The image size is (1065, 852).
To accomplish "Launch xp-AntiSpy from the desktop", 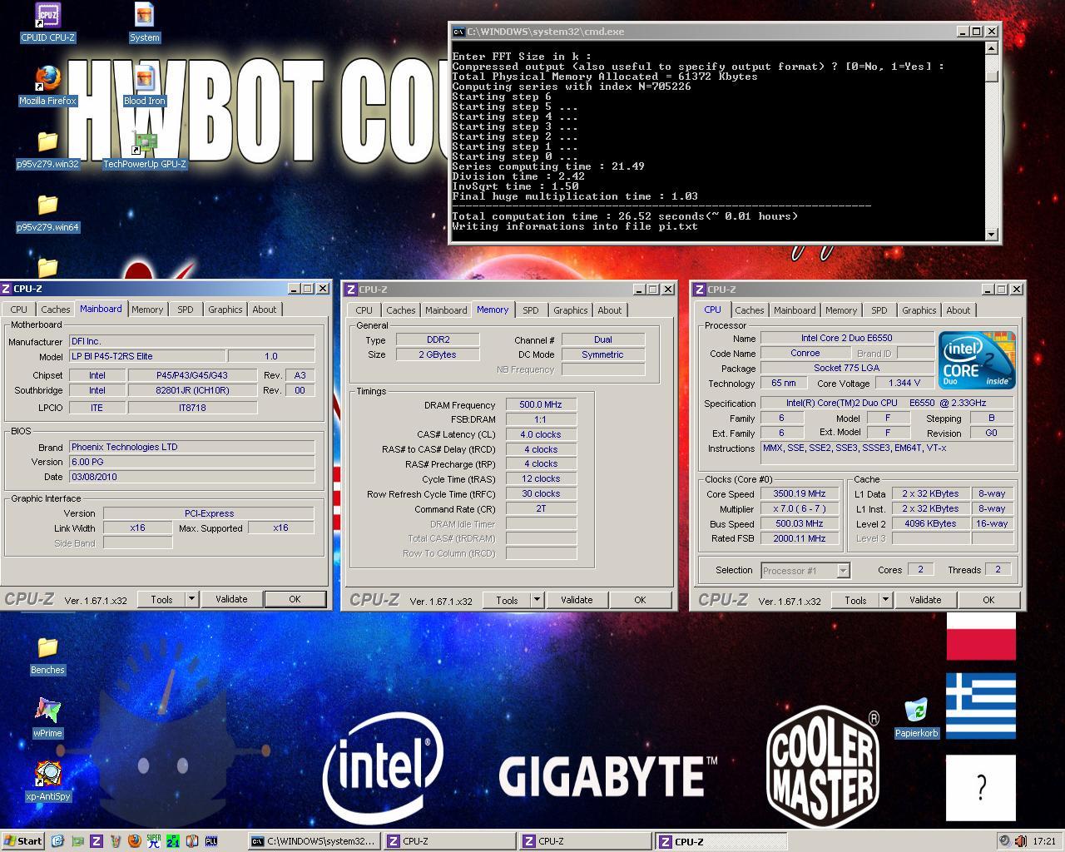I will 47,781.
